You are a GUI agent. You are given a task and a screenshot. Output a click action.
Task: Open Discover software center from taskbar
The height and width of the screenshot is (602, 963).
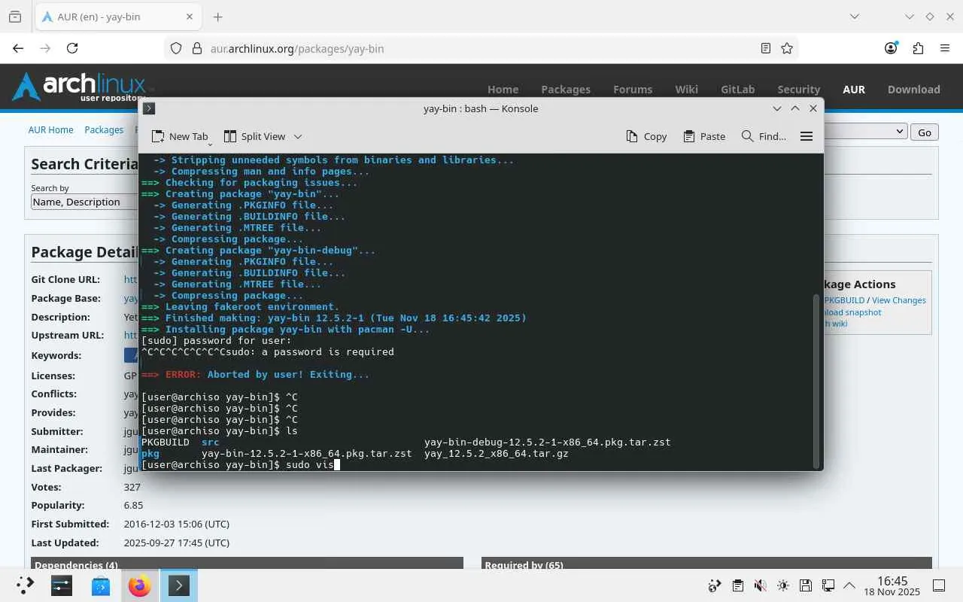[x=101, y=585]
